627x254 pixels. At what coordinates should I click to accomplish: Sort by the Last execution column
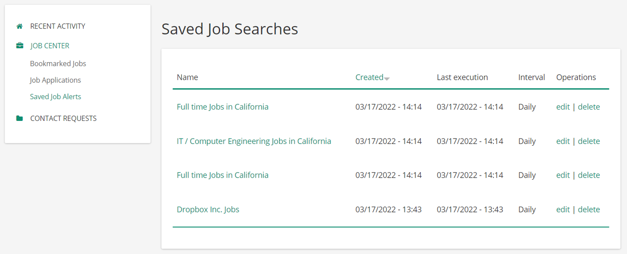click(x=462, y=77)
